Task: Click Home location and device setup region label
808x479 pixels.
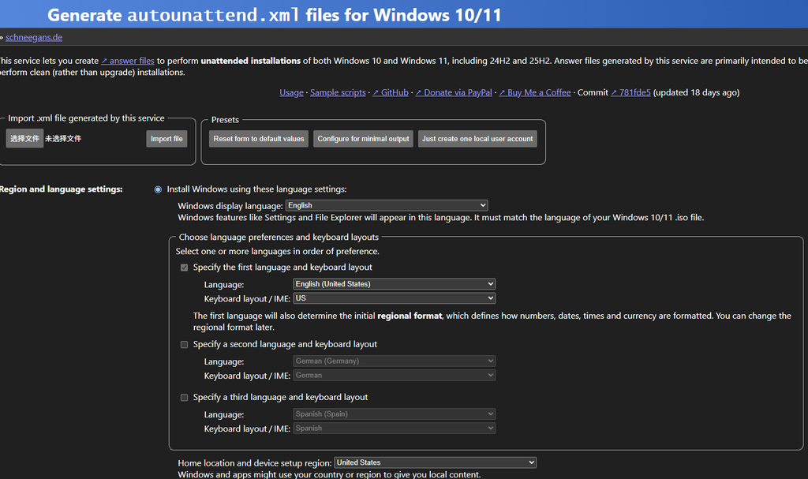Action: pos(255,463)
